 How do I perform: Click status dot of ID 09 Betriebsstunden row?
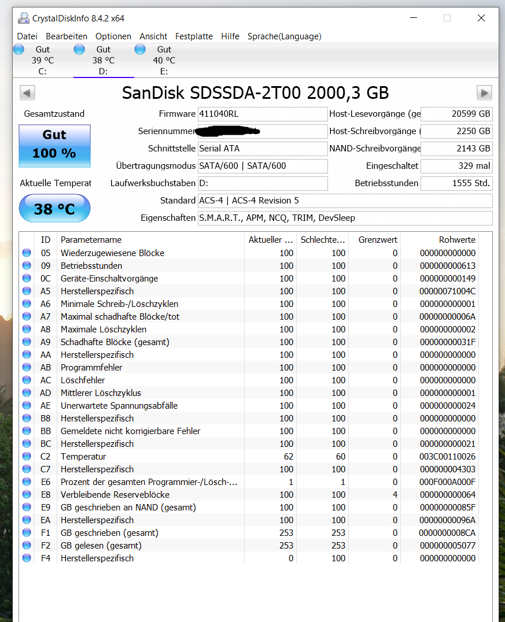coord(27,265)
